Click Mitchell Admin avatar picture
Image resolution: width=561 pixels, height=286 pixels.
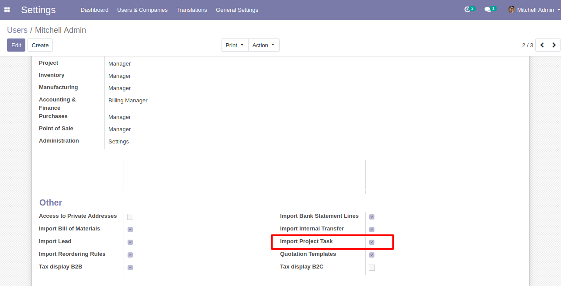[512, 10]
